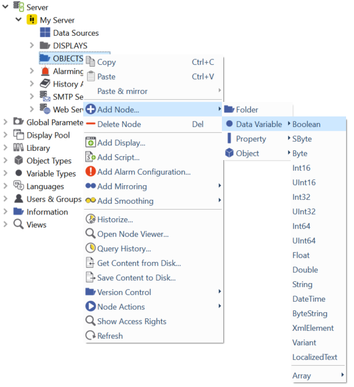Click the Server root node icon
The height and width of the screenshot is (387, 354).
[18, 7]
